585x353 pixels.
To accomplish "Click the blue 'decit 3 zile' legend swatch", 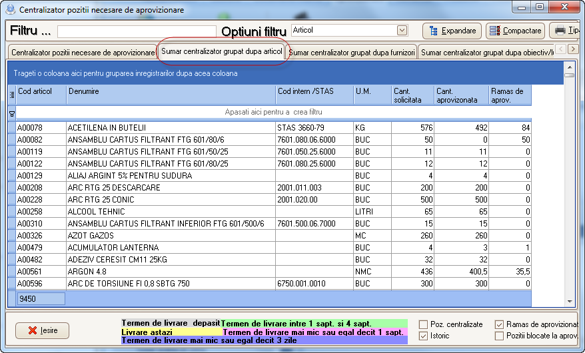I will coord(265,340).
